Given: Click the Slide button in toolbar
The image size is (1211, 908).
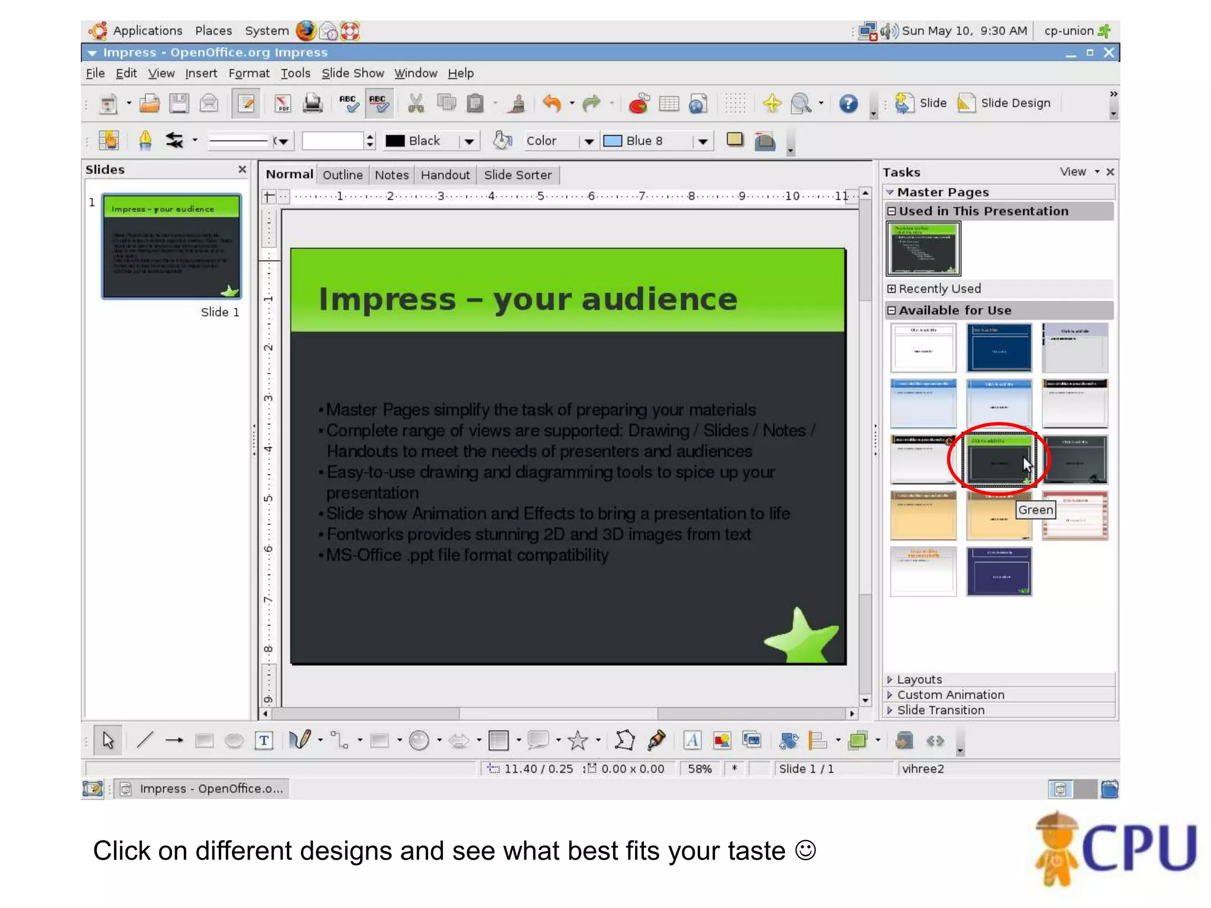Looking at the screenshot, I should [x=921, y=103].
